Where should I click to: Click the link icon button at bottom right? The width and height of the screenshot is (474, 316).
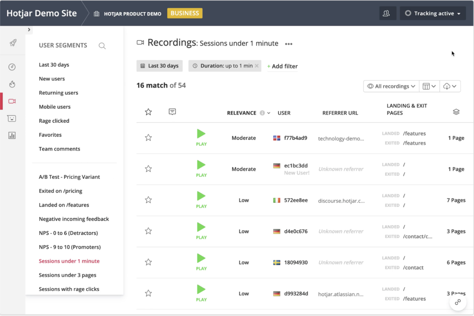[x=458, y=302]
